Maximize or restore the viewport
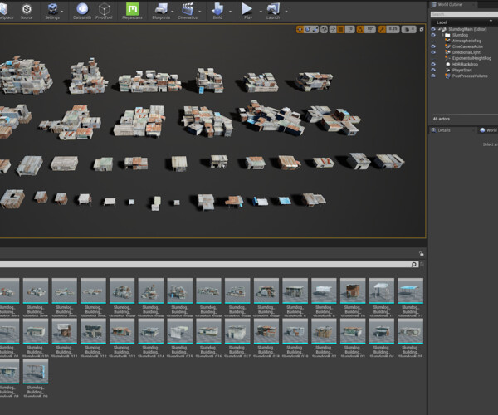This screenshot has width=498, height=415. click(x=422, y=30)
